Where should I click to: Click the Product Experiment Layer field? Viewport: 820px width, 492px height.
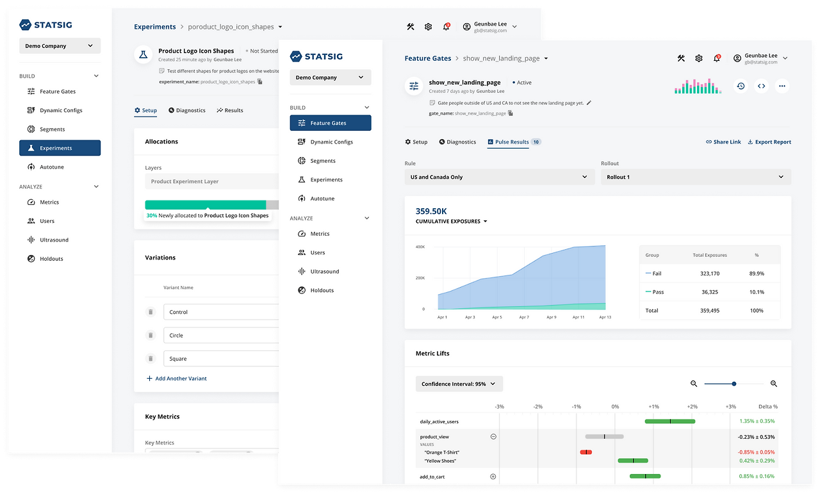point(212,181)
